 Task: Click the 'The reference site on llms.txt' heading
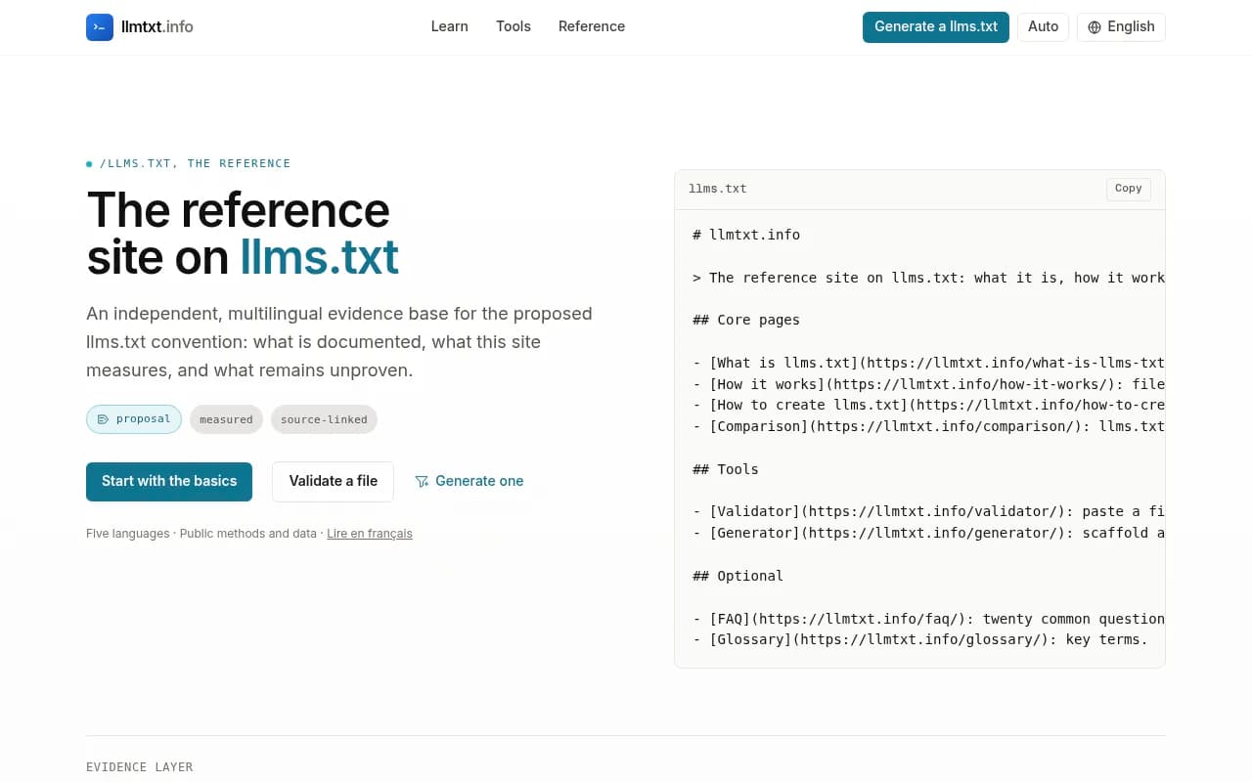pyautogui.click(x=243, y=233)
